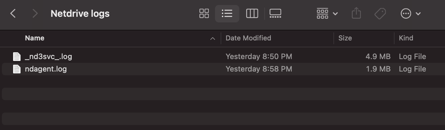Screen dimensions: 445x130
Task: Go forward with the right chevron
Action: [35, 13]
